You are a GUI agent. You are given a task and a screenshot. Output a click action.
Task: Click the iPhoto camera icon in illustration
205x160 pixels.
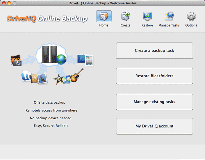pos(16,60)
